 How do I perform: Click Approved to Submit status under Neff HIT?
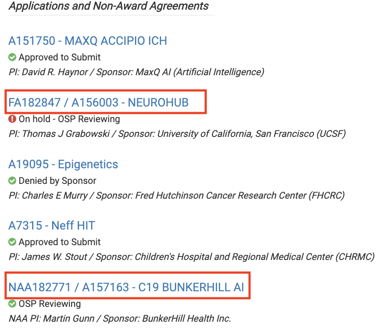point(59,242)
